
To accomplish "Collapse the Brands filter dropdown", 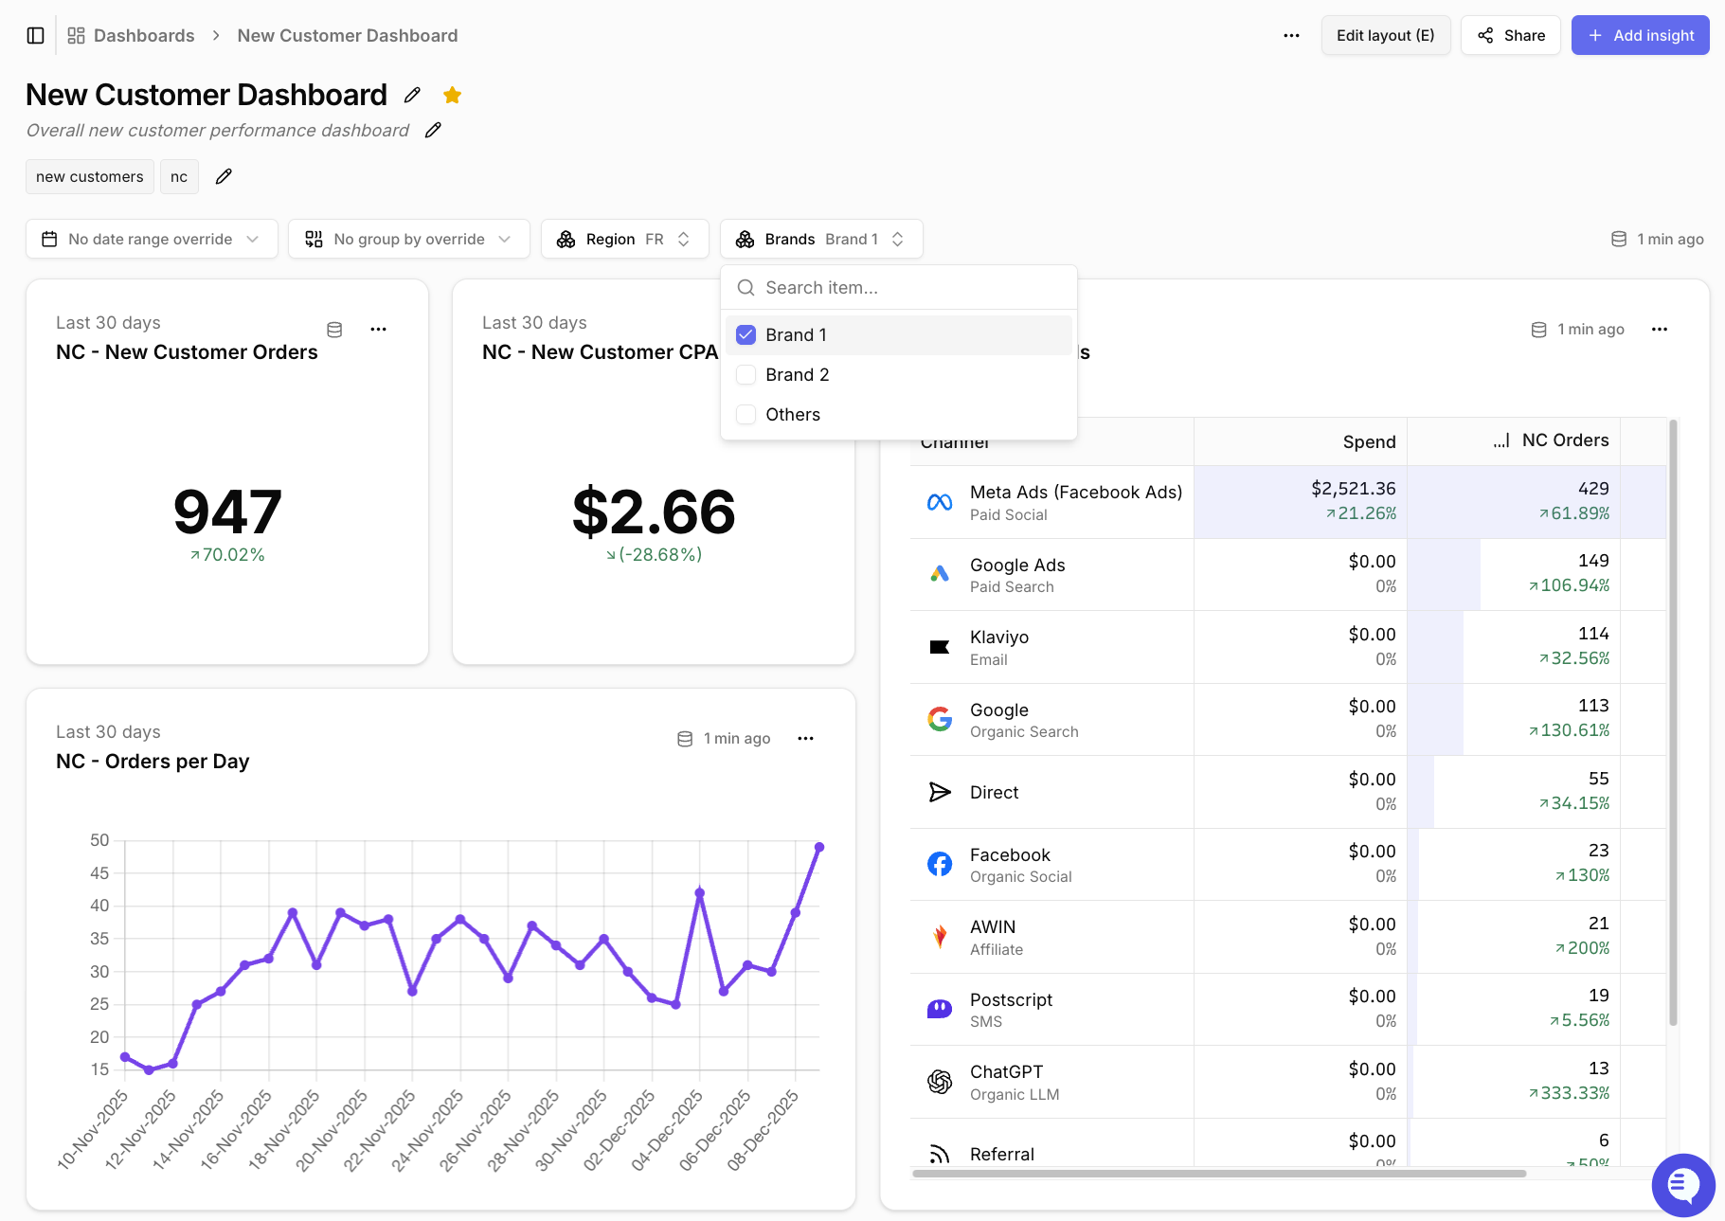I will click(821, 239).
